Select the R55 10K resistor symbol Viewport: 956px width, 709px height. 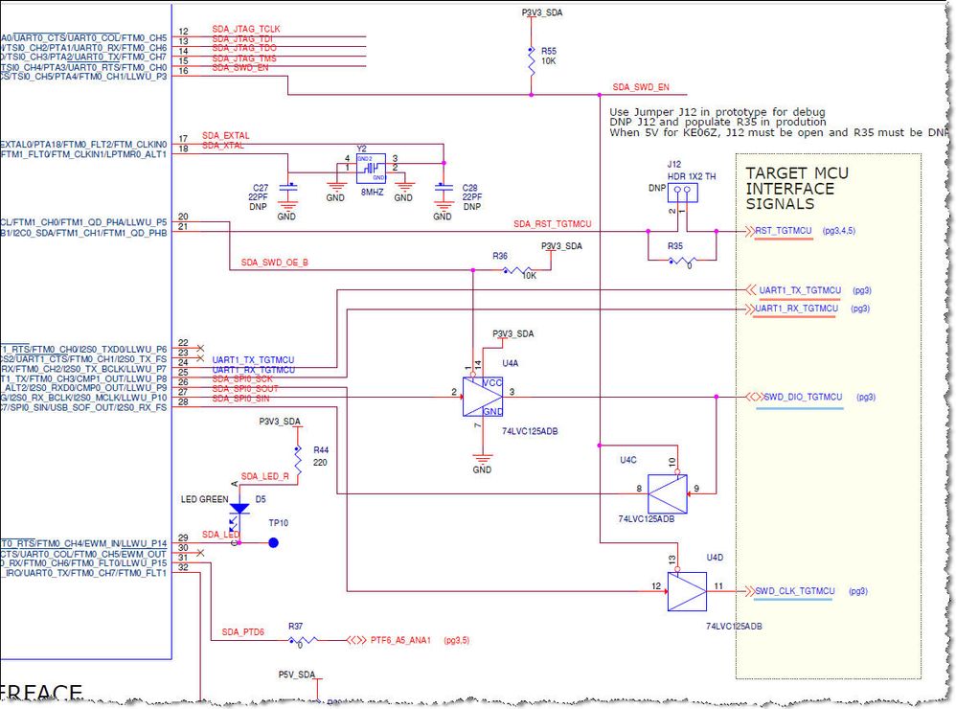pyautogui.click(x=531, y=61)
